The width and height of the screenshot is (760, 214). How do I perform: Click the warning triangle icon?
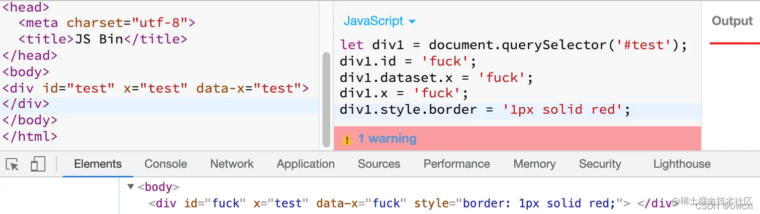[347, 139]
